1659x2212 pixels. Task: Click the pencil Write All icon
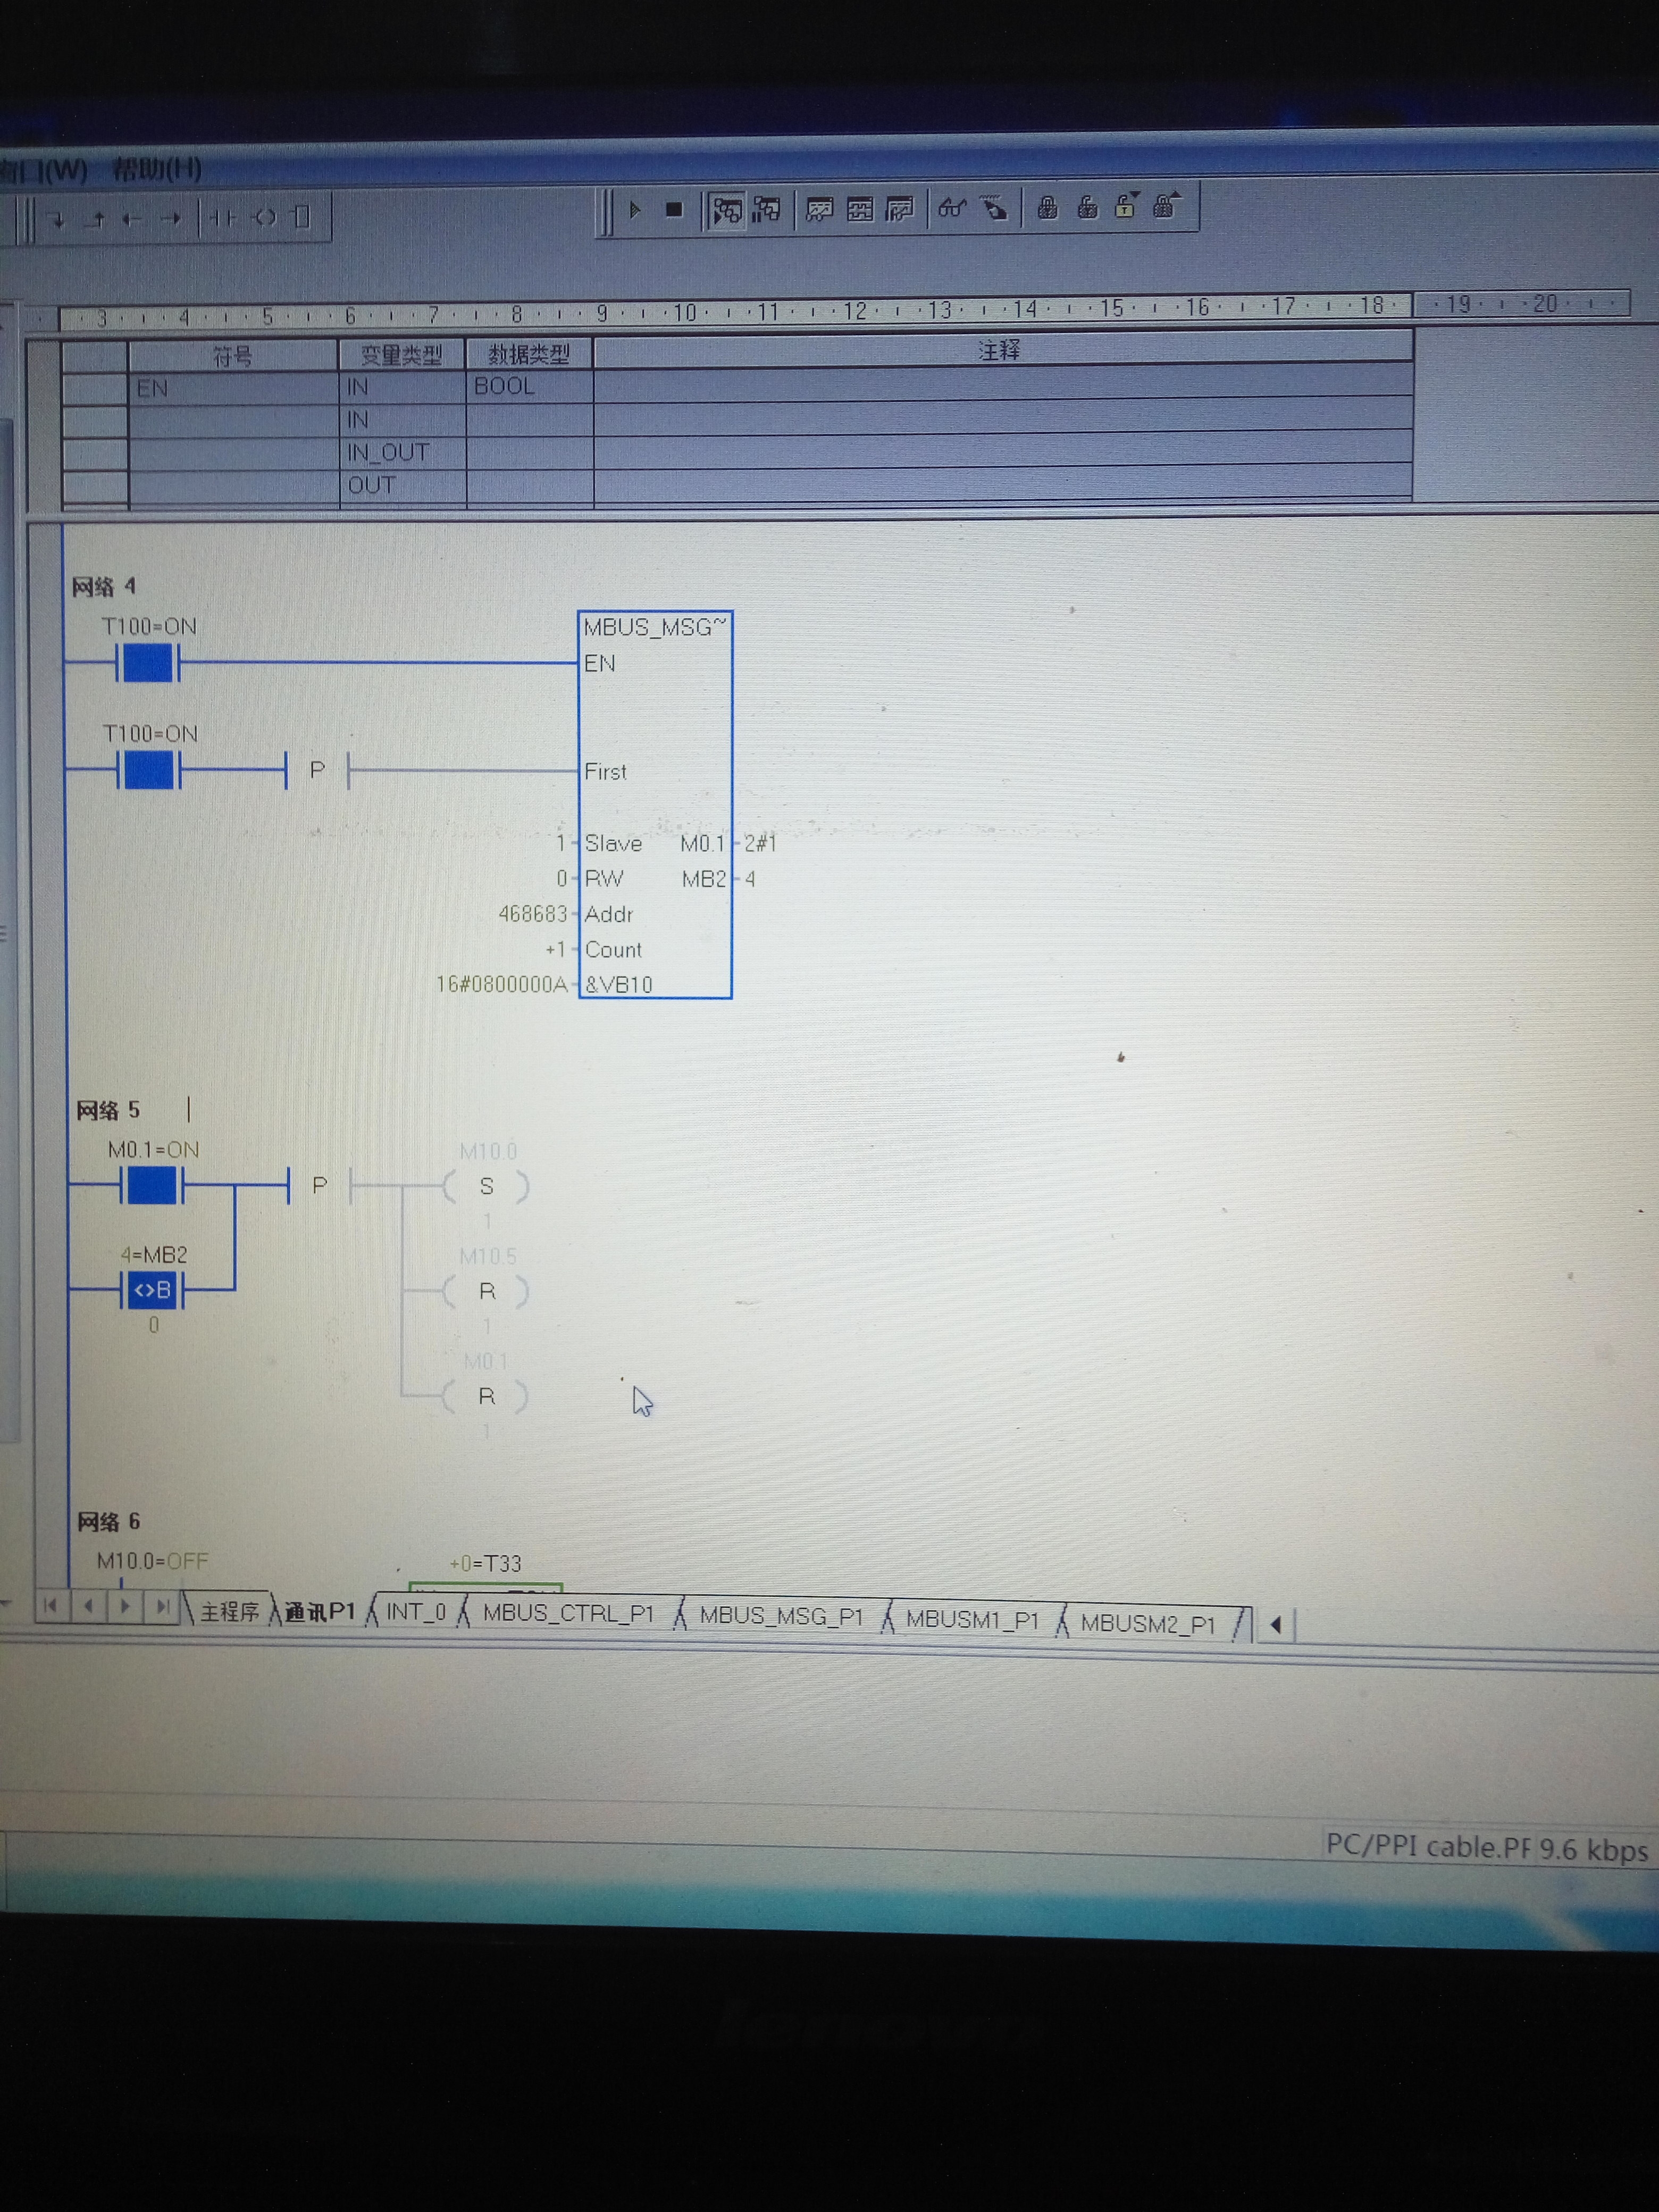pos(993,208)
